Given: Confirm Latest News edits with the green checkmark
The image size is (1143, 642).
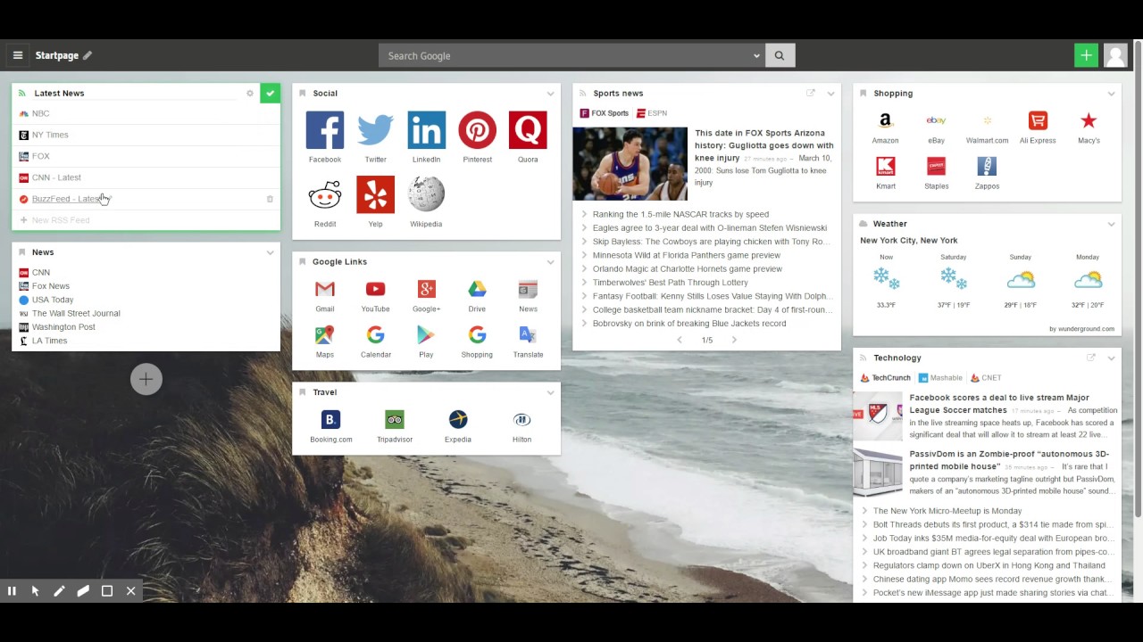Looking at the screenshot, I should coord(270,93).
